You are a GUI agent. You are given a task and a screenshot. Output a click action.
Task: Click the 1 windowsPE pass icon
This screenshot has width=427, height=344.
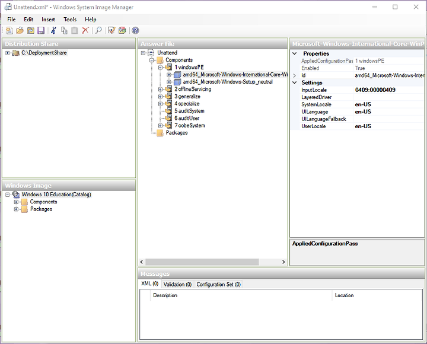pos(168,67)
